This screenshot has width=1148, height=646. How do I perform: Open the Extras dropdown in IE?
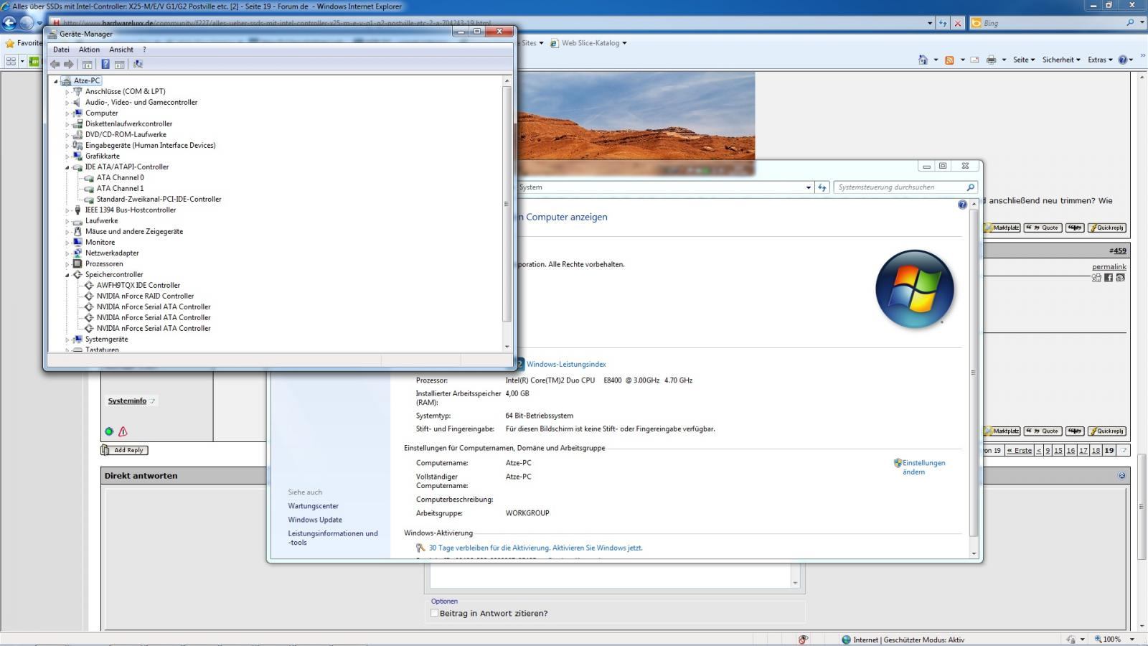tap(1100, 60)
